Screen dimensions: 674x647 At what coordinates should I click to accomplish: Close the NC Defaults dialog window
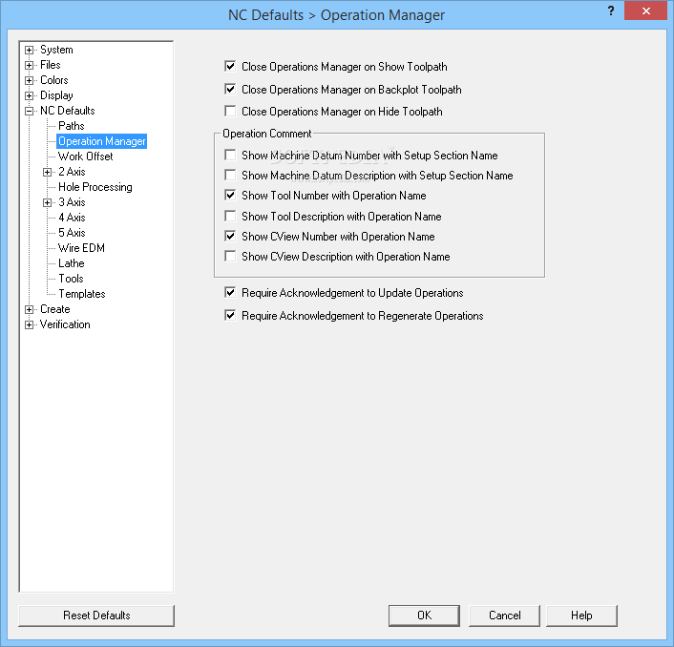click(x=646, y=10)
